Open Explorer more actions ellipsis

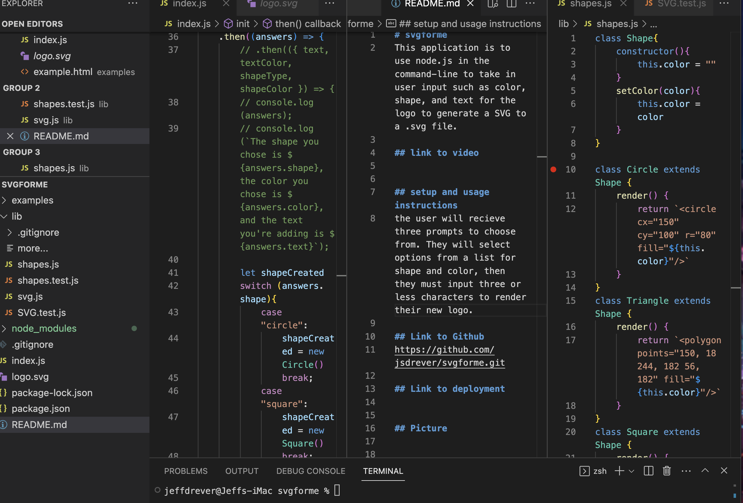tap(133, 4)
